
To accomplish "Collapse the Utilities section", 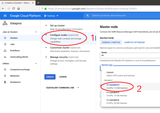I will pyautogui.click(x=36, y=64).
